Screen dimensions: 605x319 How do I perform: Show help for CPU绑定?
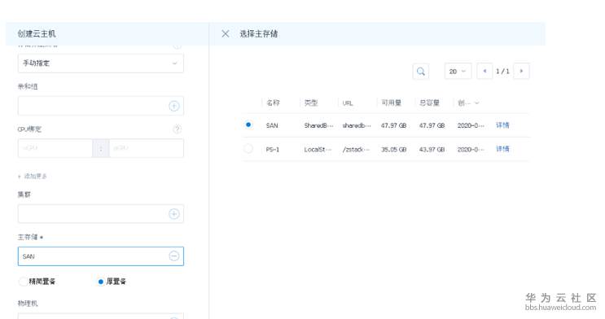(x=177, y=129)
